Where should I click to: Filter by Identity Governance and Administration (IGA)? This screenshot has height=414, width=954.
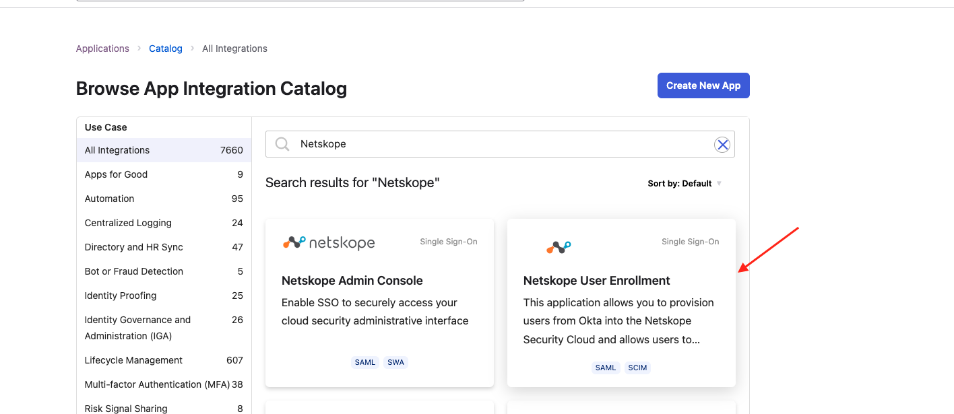(x=164, y=328)
